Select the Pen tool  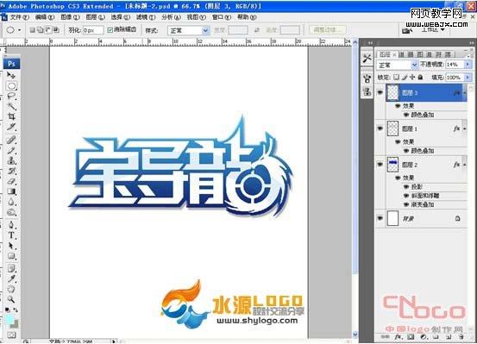click(11, 225)
